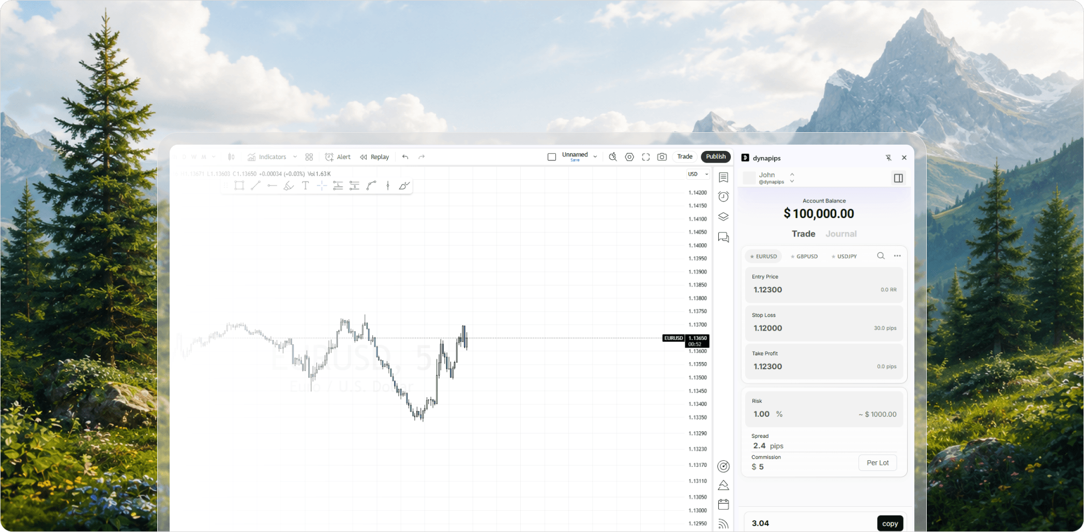Start bar Replay mode
Viewport: 1084px width, 532px height.
[x=374, y=157]
